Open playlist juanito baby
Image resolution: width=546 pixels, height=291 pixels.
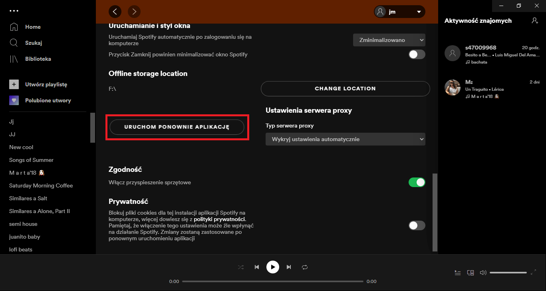[25, 237]
